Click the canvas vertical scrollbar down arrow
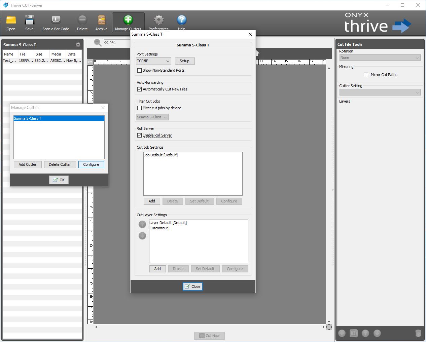 point(329,321)
